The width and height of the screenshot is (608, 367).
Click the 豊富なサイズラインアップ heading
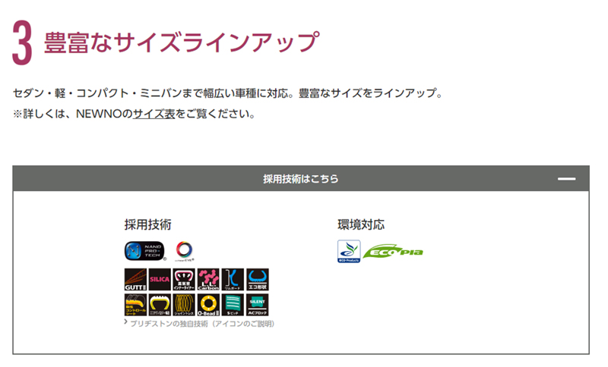[x=182, y=42]
